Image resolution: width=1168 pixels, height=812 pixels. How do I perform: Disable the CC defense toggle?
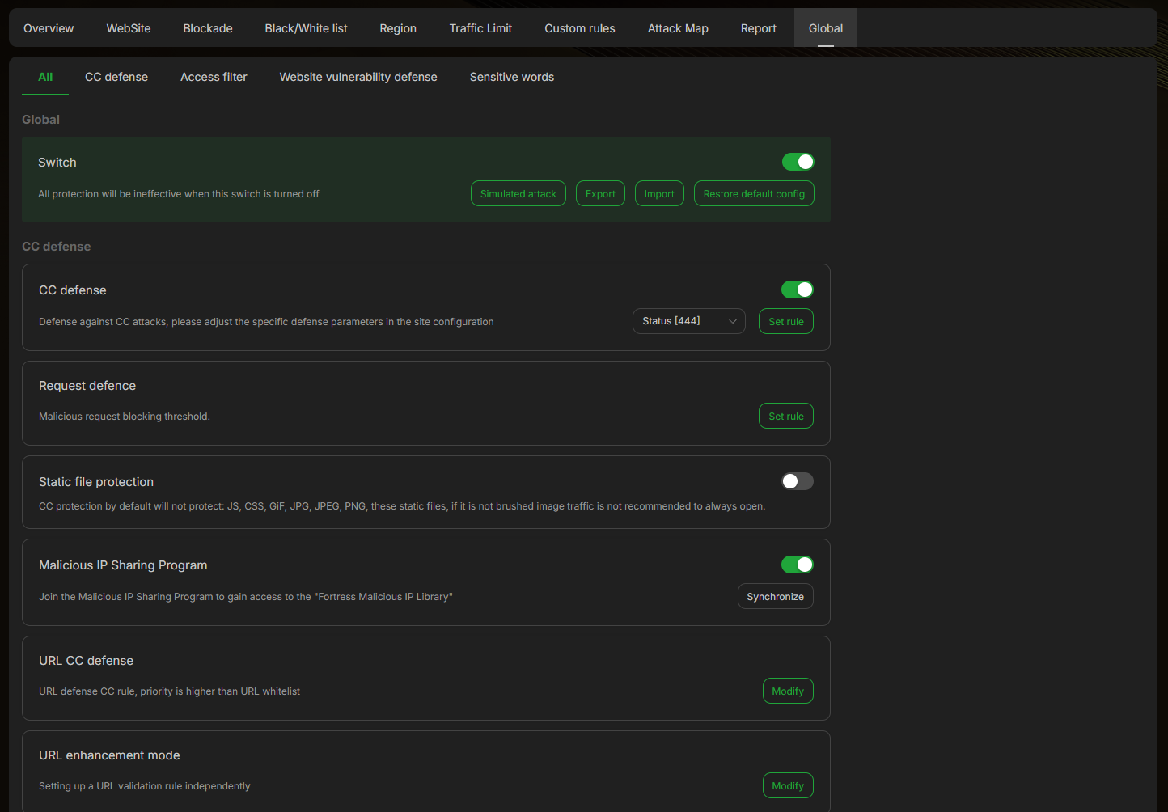(x=797, y=290)
